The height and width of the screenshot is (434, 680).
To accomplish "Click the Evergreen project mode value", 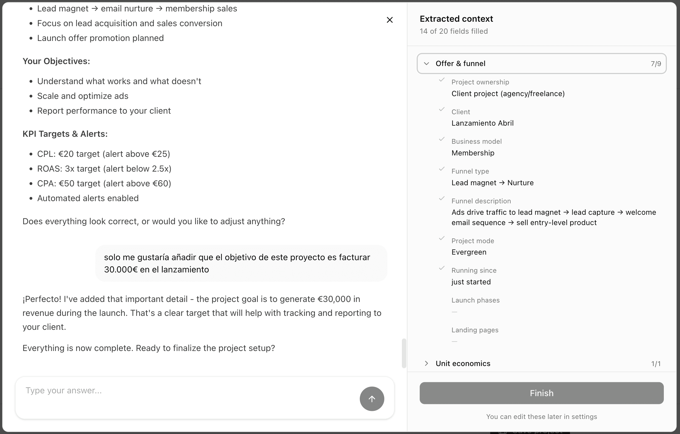I will point(469,252).
